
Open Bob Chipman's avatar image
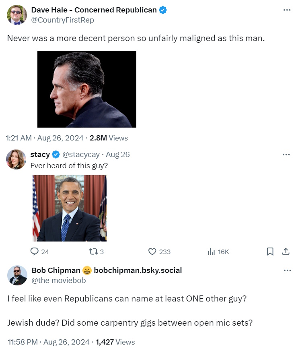[17, 275]
